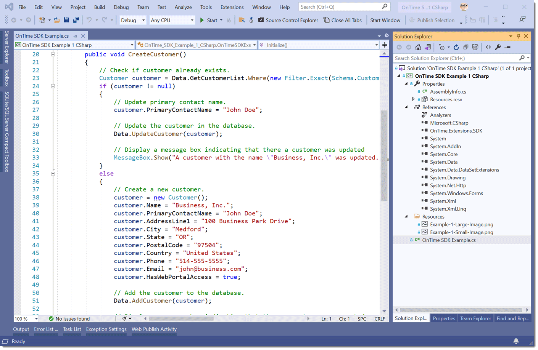Click the Search (Ctrl+Q) input box
538x350 pixels.
click(x=344, y=7)
